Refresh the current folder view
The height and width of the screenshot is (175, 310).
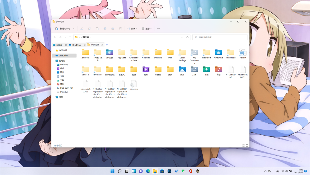click(187, 37)
